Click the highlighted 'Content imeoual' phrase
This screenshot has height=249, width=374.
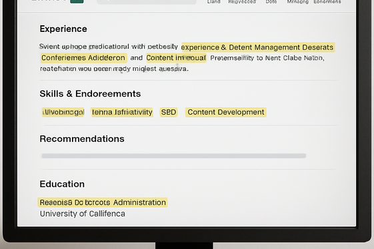[176, 58]
